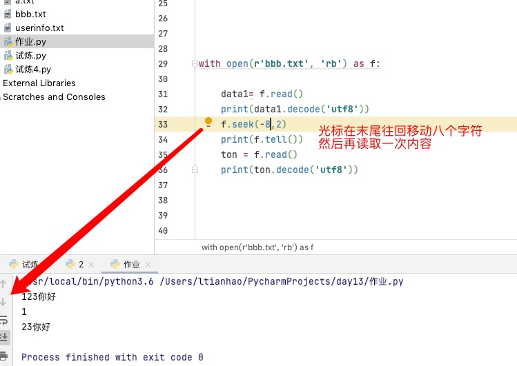Click the print icon in run toolbar
The height and width of the screenshot is (366, 517).
[4, 356]
